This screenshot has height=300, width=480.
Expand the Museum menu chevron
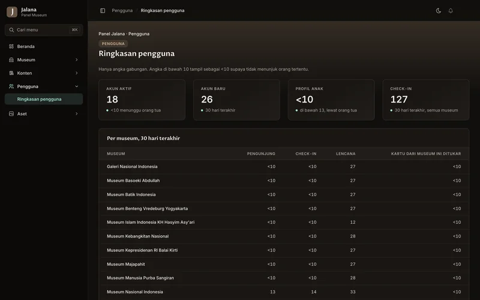click(77, 59)
